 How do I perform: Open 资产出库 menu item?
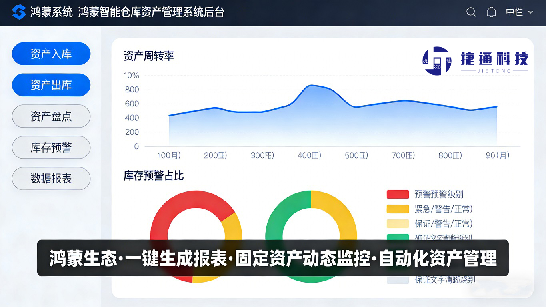(51, 85)
